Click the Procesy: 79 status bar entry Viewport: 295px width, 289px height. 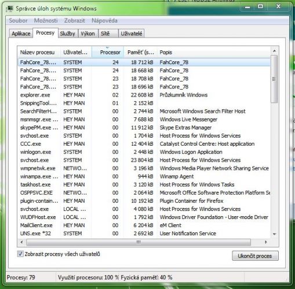[21, 277]
